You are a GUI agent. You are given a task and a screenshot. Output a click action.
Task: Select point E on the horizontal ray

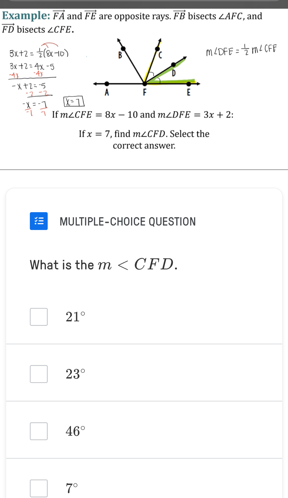(189, 84)
